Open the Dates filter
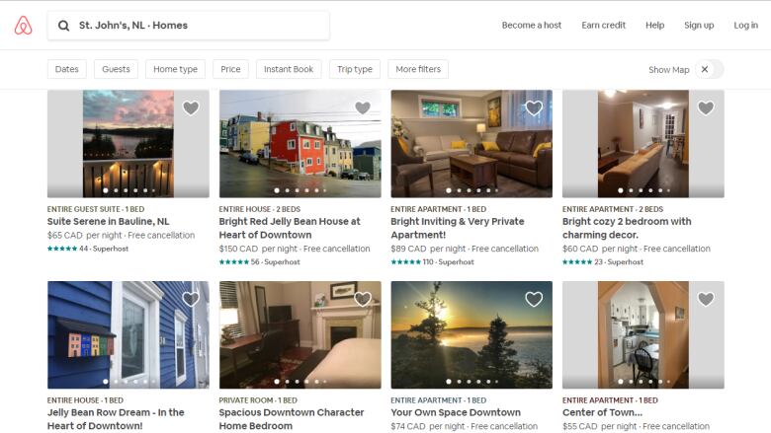771x433 pixels. point(67,69)
